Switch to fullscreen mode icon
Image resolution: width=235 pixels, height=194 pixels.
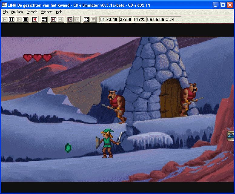coord(86,19)
